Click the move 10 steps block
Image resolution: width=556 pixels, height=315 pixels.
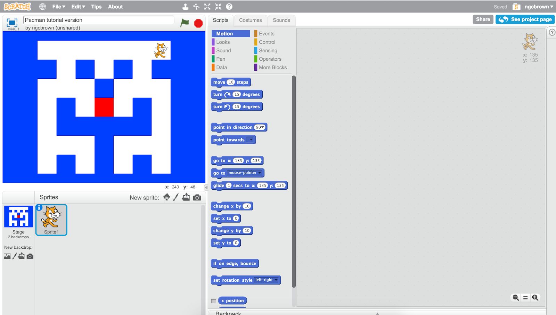(x=231, y=82)
